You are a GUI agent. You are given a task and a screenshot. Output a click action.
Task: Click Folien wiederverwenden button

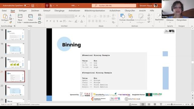point(30,19)
